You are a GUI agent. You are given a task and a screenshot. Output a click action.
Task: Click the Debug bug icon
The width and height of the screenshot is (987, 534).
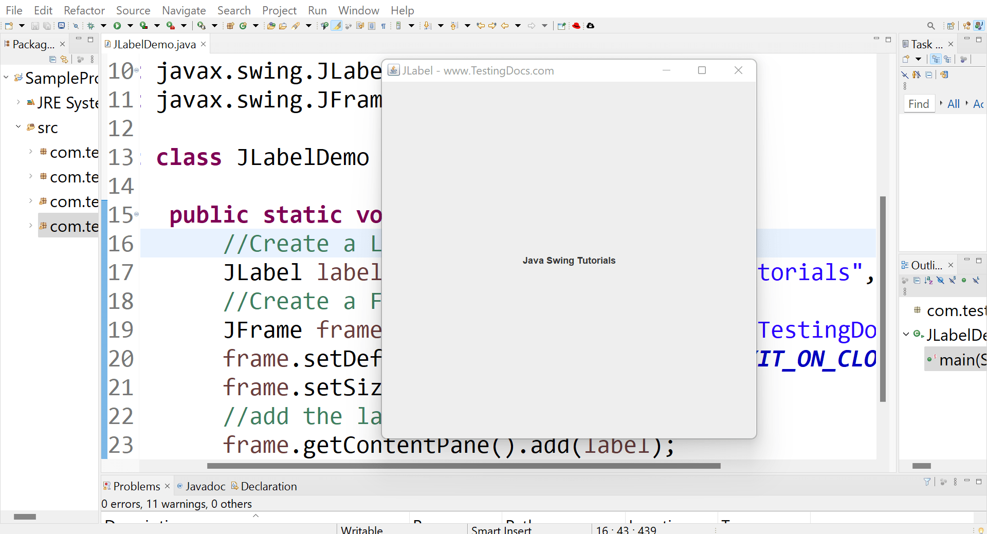[x=91, y=26]
